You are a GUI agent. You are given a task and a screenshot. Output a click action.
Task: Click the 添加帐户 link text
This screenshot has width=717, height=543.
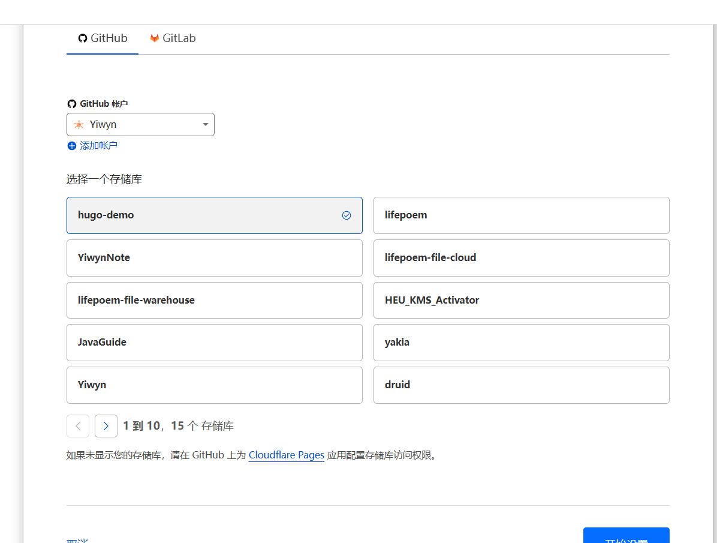(99, 146)
